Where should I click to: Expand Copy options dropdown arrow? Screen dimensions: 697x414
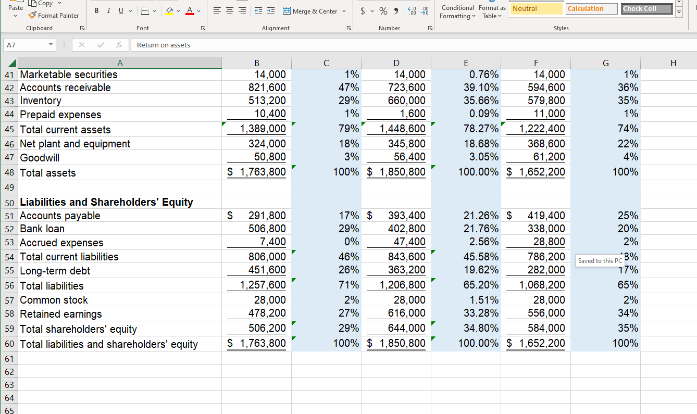(60, 3)
